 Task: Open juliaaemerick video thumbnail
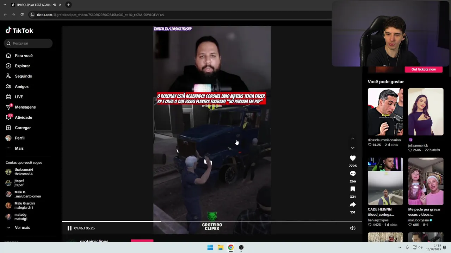[x=426, y=112]
